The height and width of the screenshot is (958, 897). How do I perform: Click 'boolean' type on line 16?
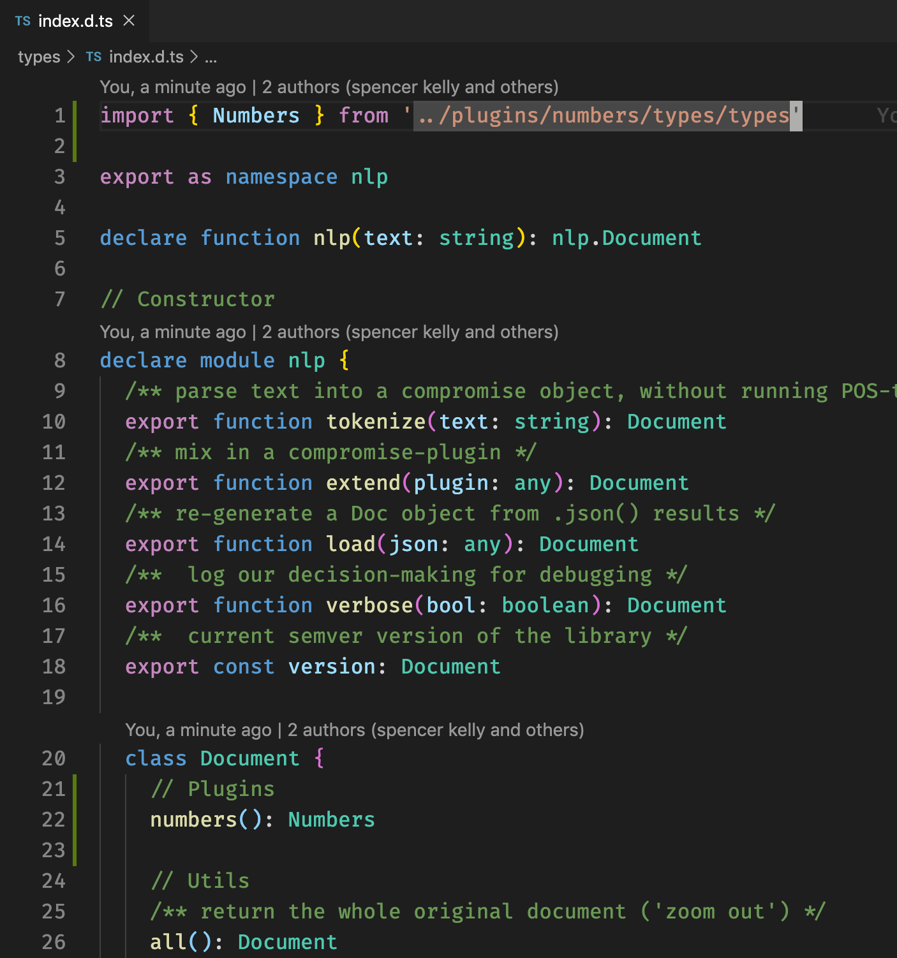(x=545, y=605)
